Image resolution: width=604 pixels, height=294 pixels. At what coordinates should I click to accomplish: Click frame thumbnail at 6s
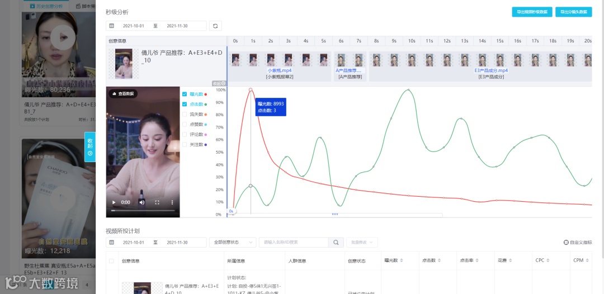pos(341,60)
